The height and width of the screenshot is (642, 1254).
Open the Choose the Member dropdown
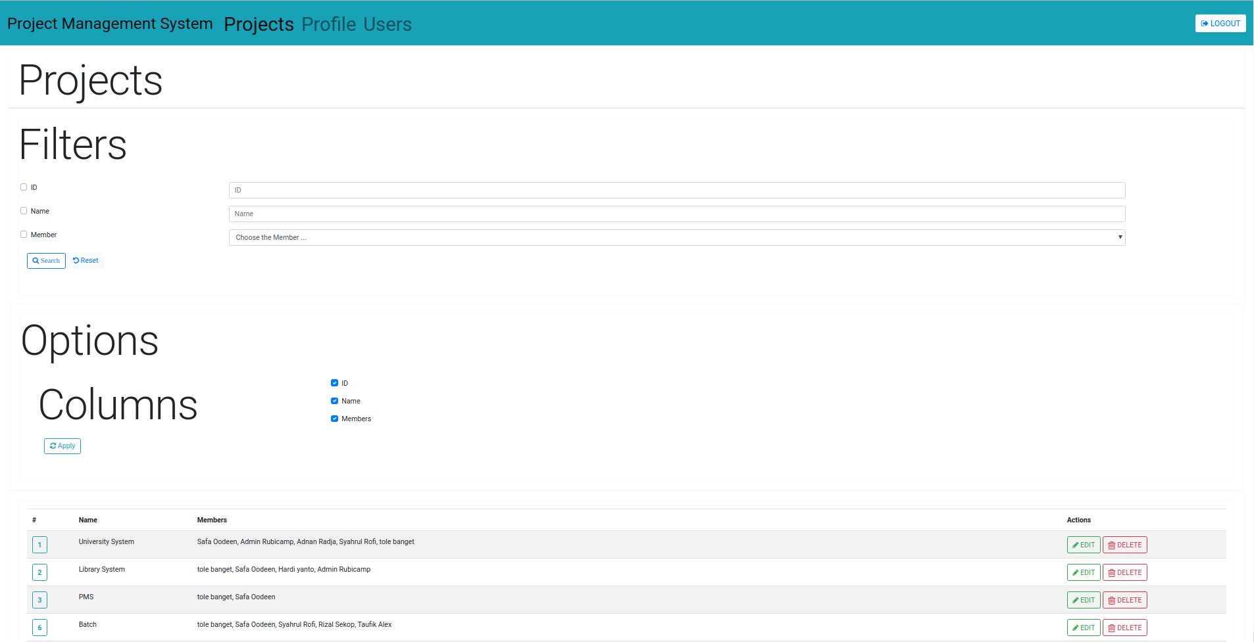point(676,238)
